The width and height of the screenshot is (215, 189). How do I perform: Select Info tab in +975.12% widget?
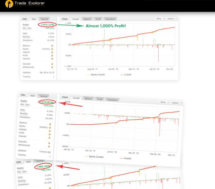click(x=25, y=19)
